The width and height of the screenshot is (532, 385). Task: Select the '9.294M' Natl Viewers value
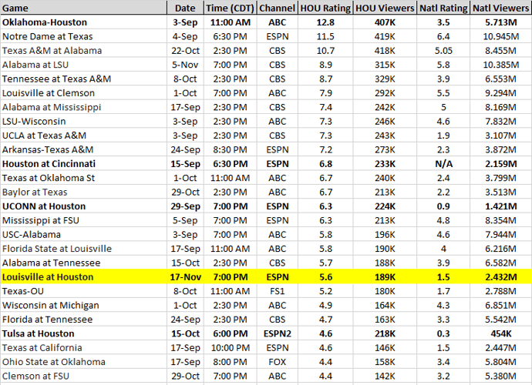click(501, 93)
